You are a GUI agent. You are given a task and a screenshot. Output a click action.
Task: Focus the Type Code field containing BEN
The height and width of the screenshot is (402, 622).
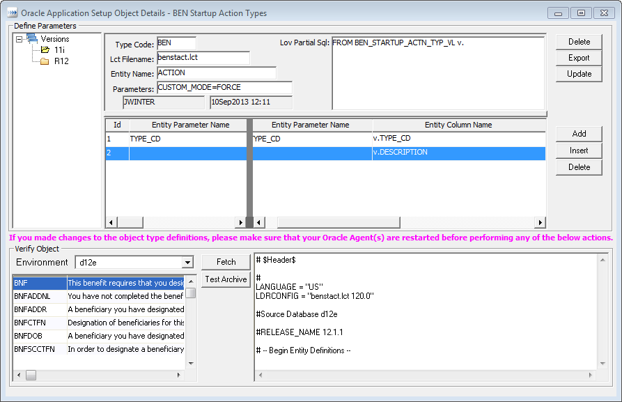pos(176,43)
